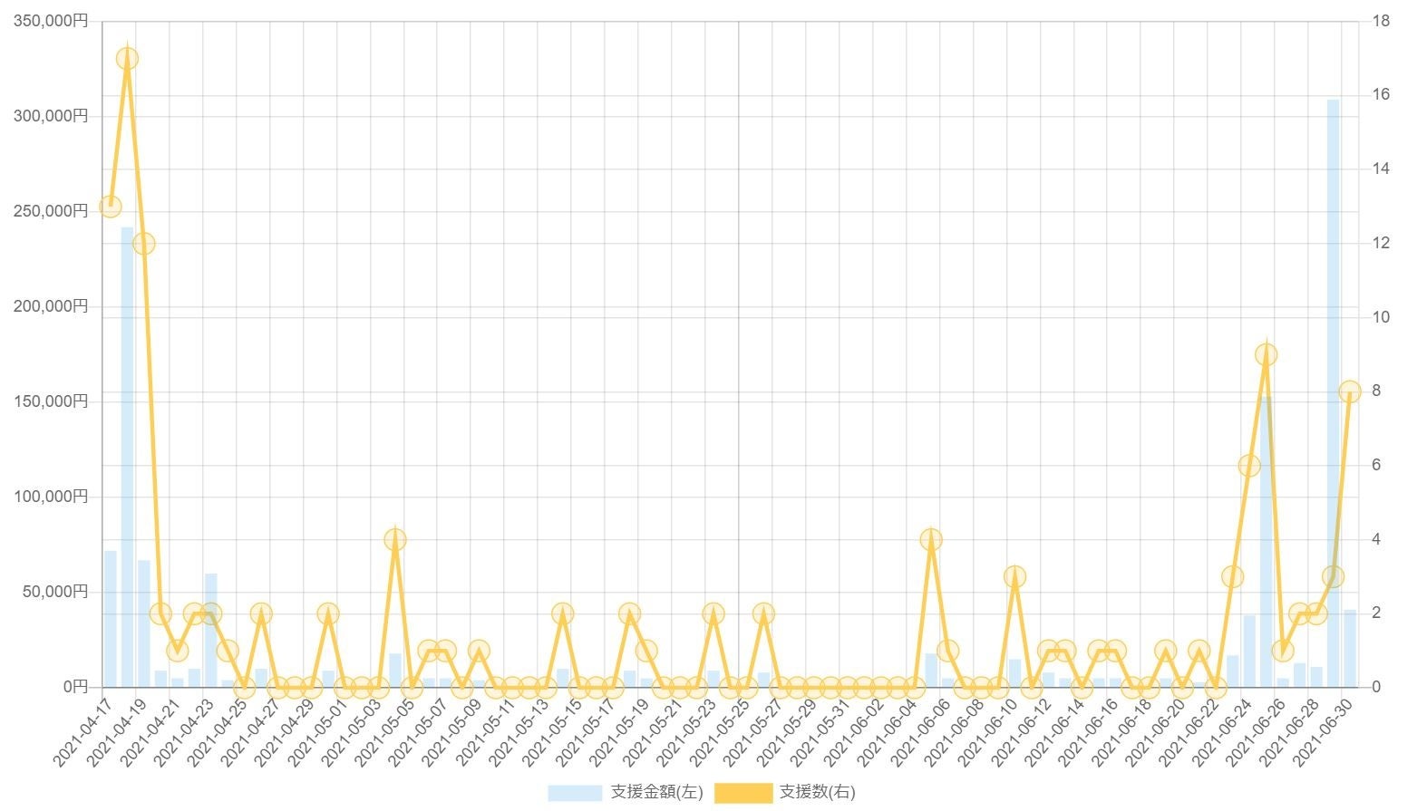Click the final 2021-06-30 line point at 8

pyautogui.click(x=1350, y=391)
